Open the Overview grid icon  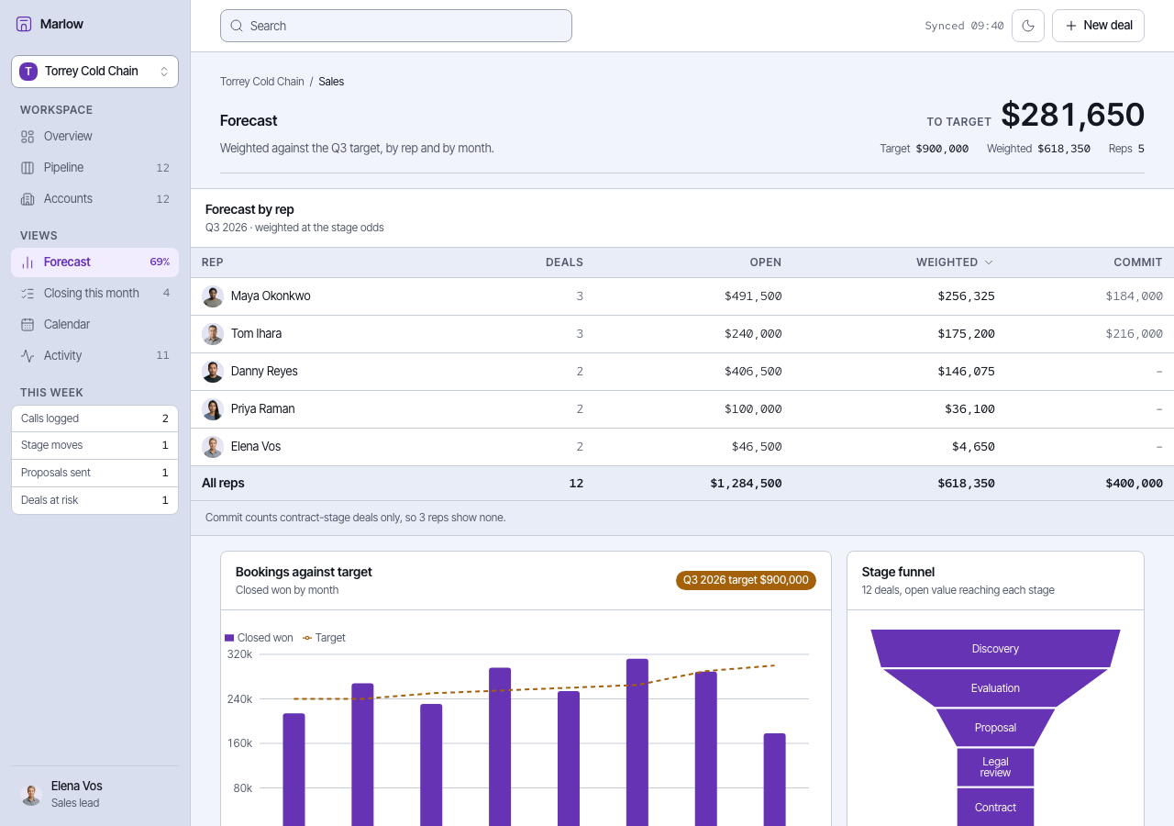click(28, 136)
